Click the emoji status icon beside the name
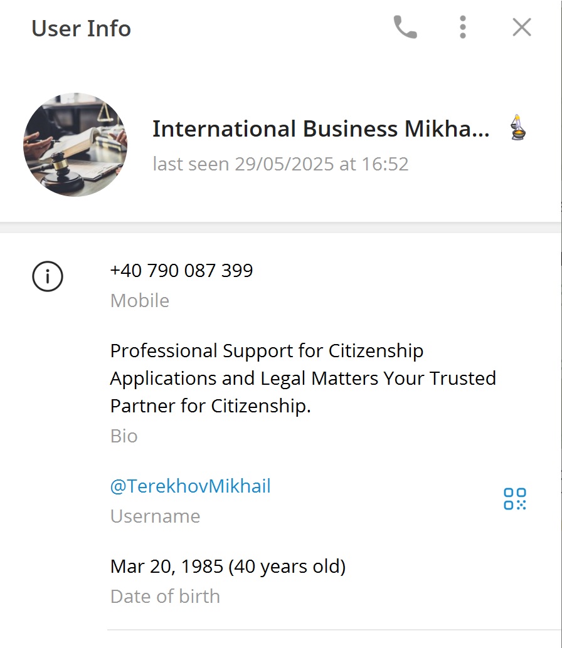 (517, 127)
